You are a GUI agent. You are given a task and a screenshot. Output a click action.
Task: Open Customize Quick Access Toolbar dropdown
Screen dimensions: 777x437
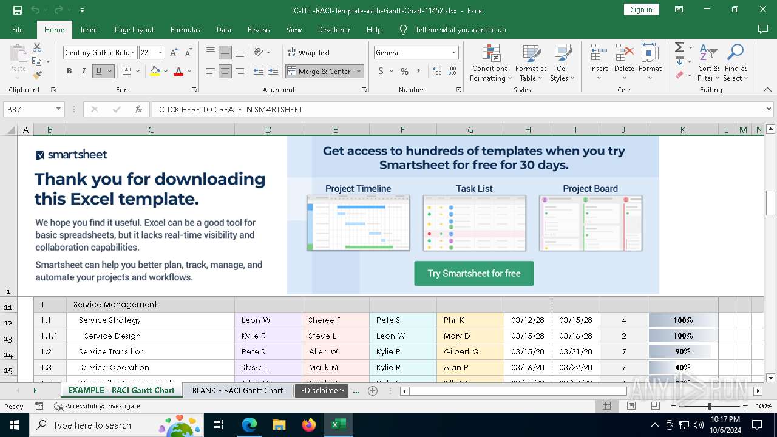[82, 10]
